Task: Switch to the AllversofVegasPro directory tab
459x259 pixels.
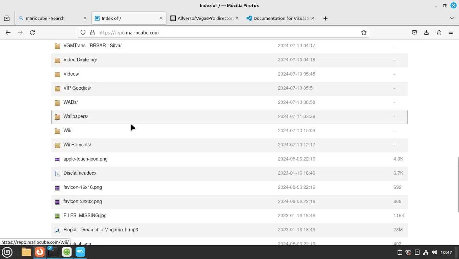Action: coord(205,18)
